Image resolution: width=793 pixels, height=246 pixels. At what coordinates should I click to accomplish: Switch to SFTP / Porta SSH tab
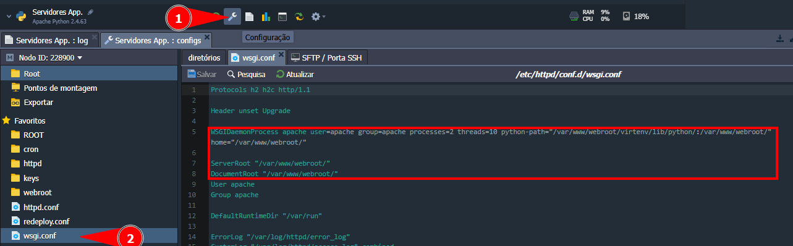tap(328, 57)
